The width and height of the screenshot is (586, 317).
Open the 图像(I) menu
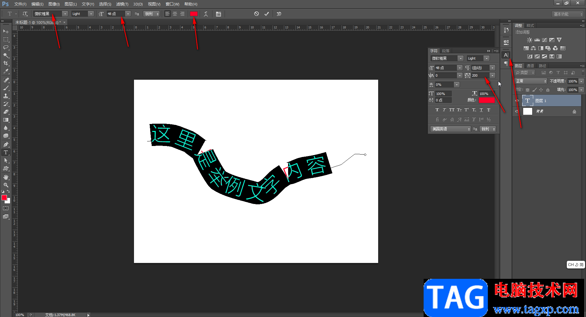54,4
